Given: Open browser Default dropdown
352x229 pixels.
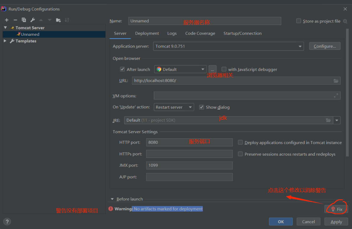Looking at the screenshot, I should pos(180,69).
